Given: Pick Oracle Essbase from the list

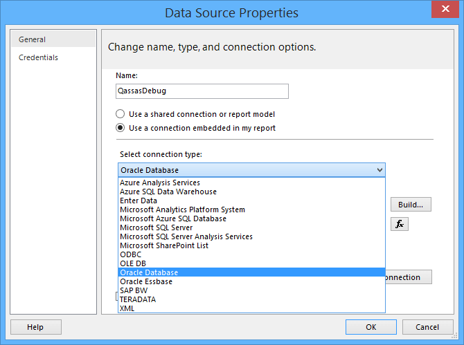Looking at the screenshot, I should [x=252, y=281].
